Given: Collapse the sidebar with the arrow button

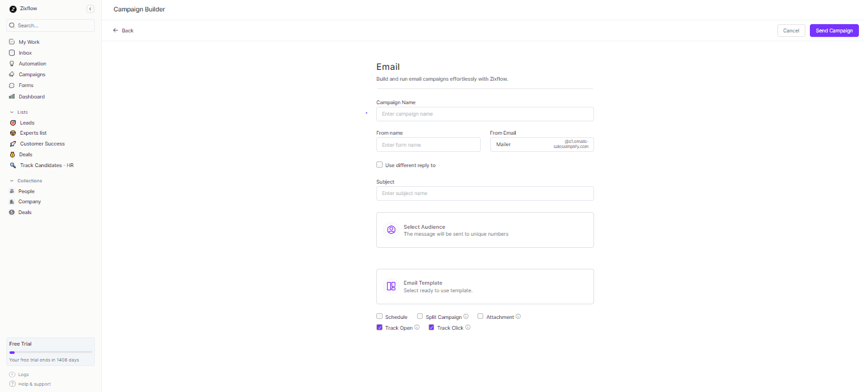Looking at the screenshot, I should pos(90,9).
